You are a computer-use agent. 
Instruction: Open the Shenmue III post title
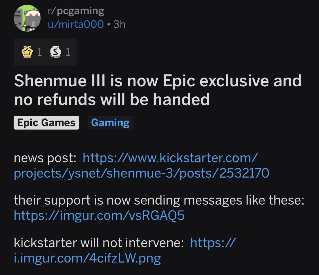point(157,90)
